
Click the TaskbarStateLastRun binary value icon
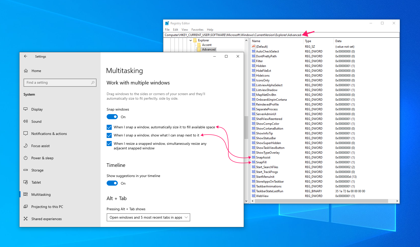(254, 191)
